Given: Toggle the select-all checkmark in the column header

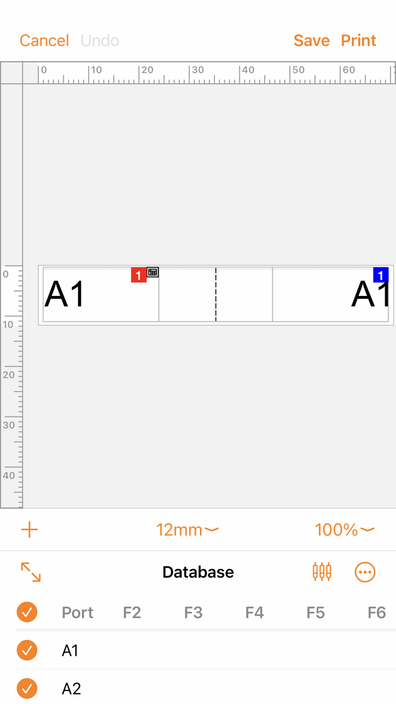Looking at the screenshot, I should coord(27,612).
